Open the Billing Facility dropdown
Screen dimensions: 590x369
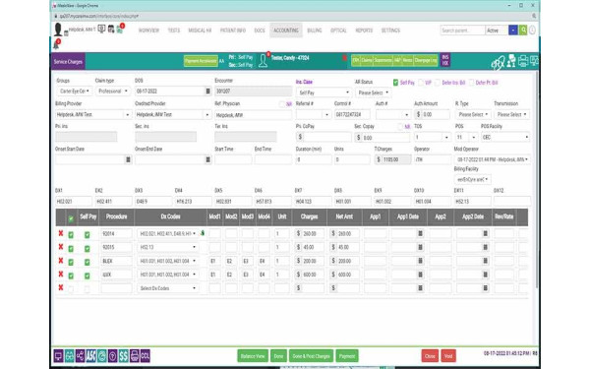click(x=472, y=180)
